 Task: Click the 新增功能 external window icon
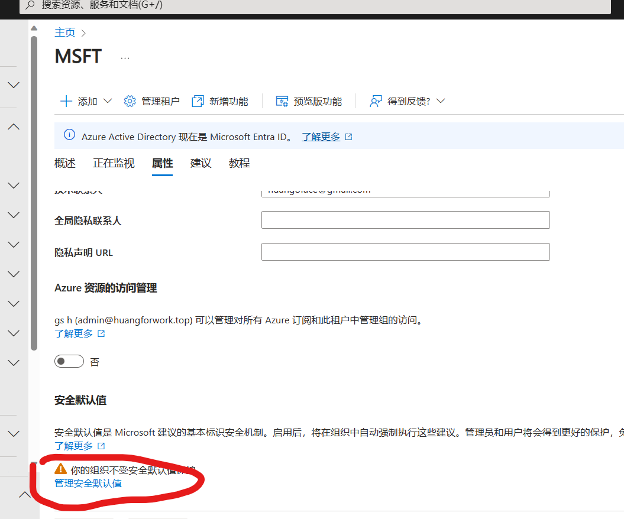point(198,101)
